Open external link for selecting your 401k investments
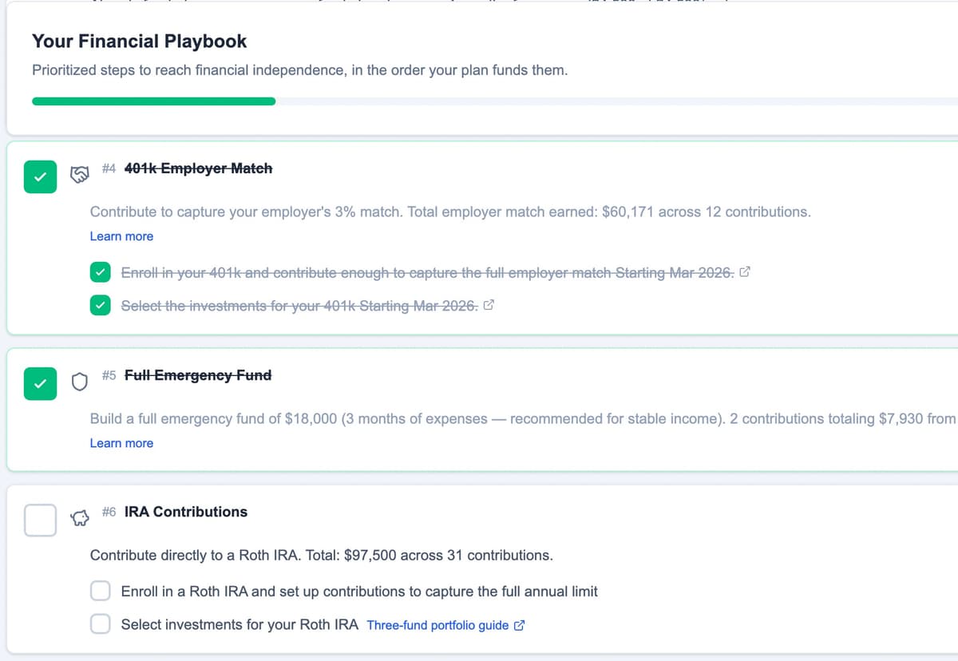The height and width of the screenshot is (661, 958). point(489,305)
